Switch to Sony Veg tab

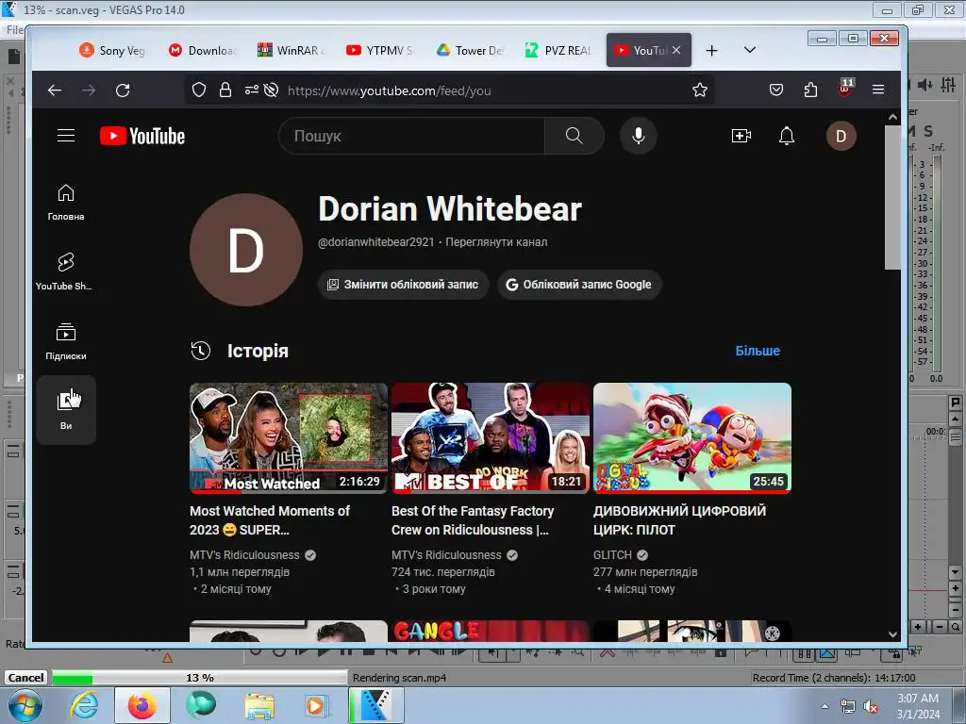point(113,51)
